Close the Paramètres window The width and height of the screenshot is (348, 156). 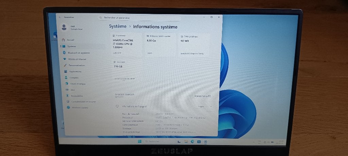[x=219, y=17]
